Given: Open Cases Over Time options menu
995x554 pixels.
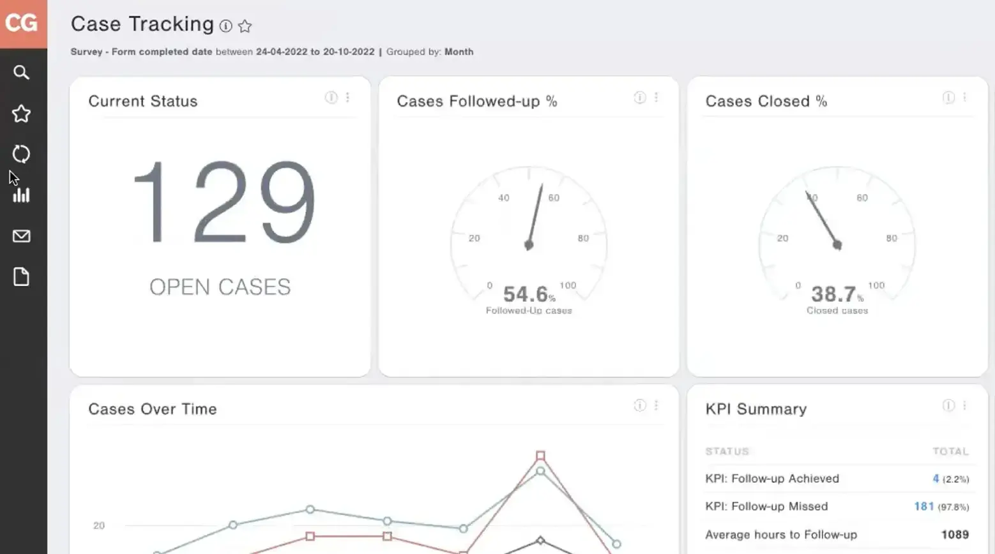Looking at the screenshot, I should click(x=656, y=405).
